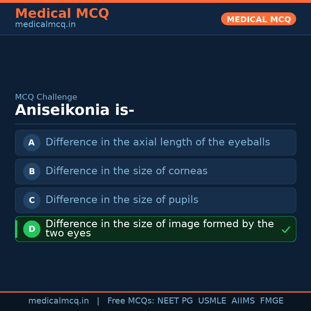311x311 pixels.
Task: Click the green D circle badge
Action: (32, 229)
